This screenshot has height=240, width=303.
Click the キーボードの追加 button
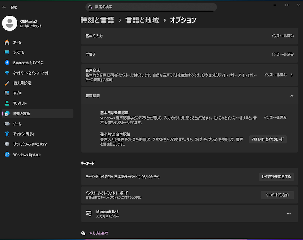(277, 195)
